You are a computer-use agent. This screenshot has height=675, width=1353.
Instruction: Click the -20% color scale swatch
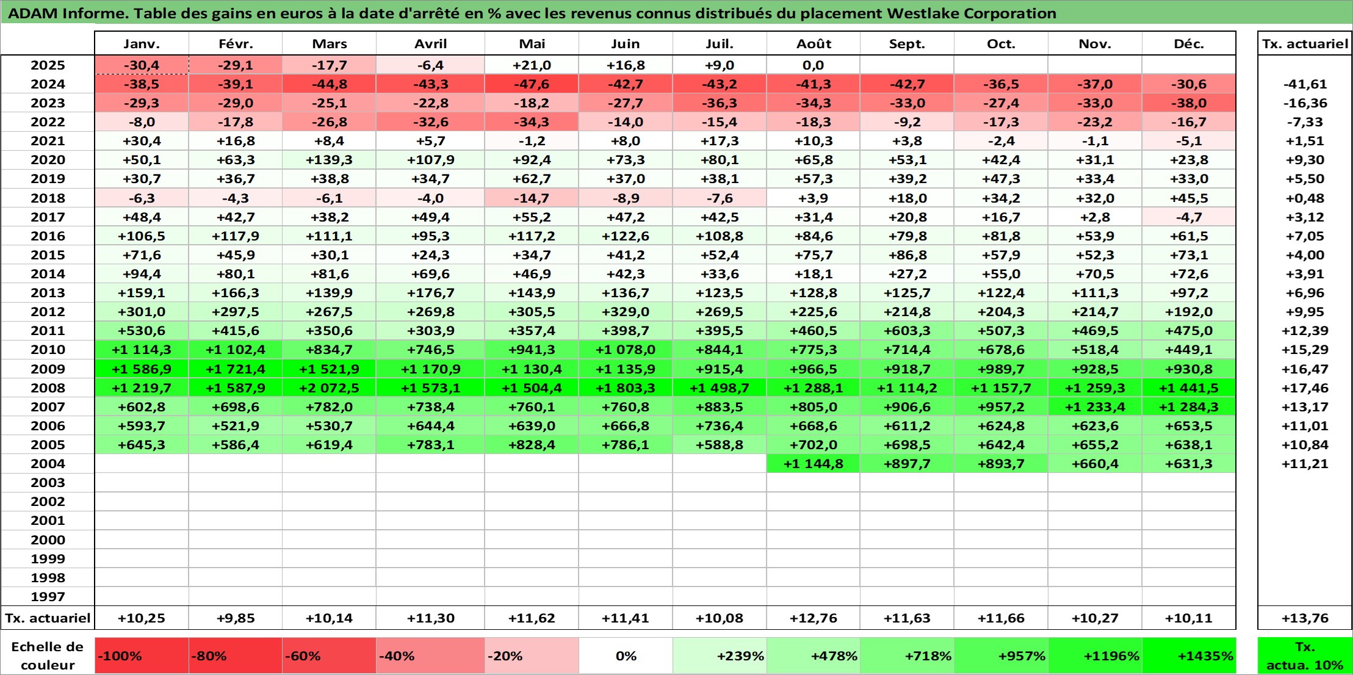coord(532,656)
